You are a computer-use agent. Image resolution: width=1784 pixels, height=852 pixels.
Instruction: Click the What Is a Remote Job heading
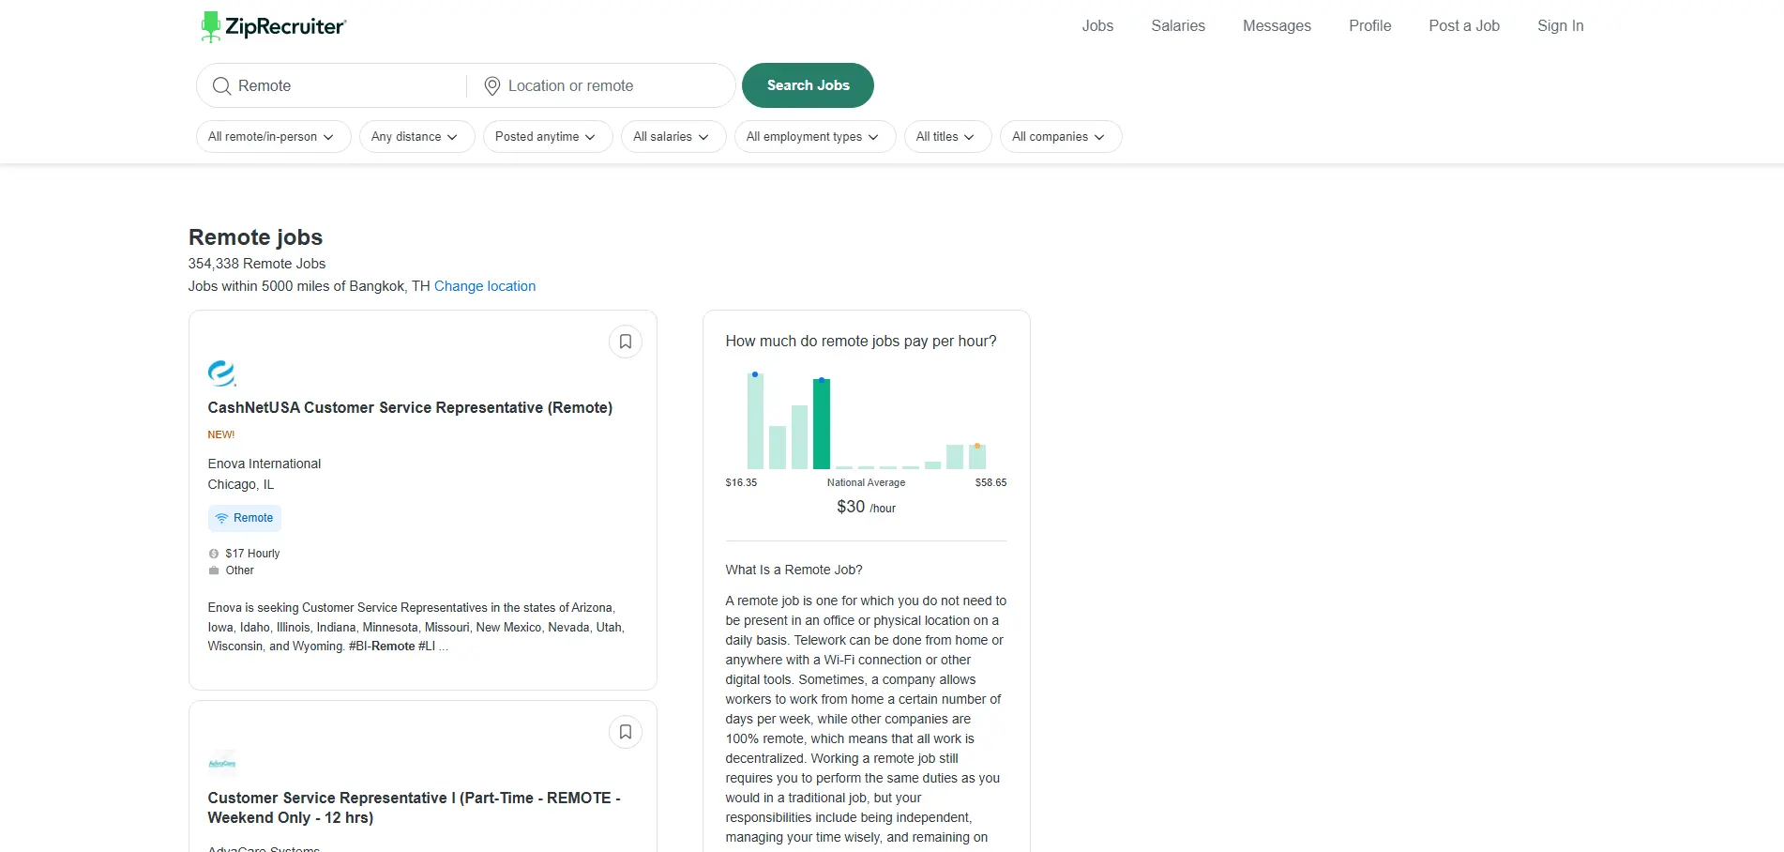(x=794, y=571)
